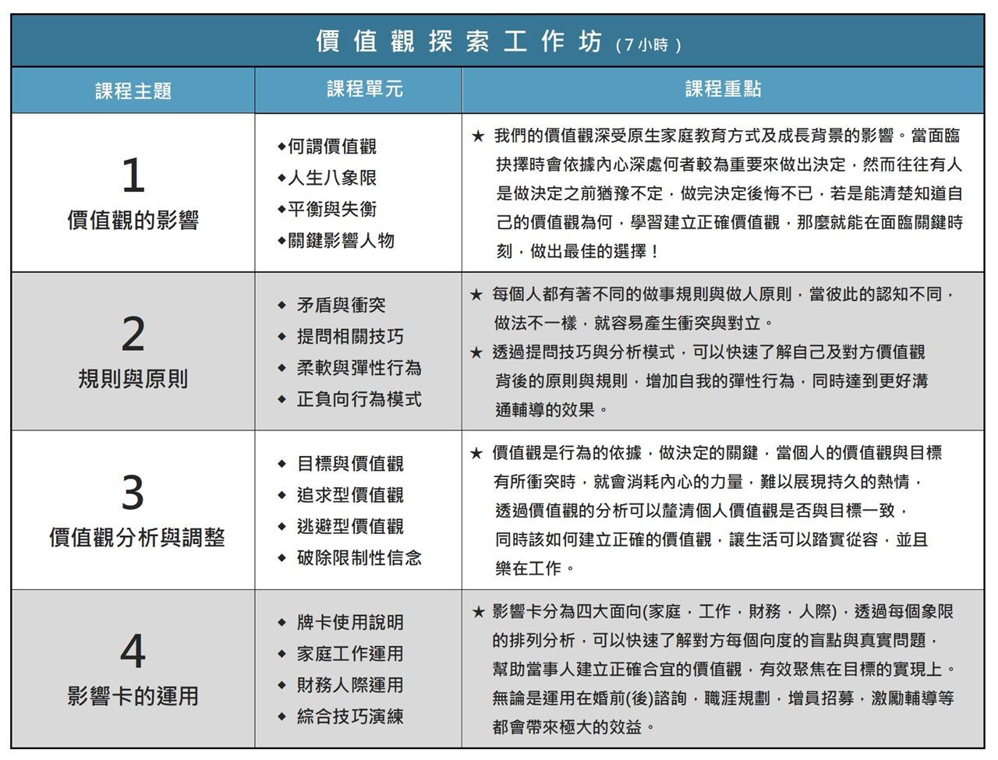Click the star bullet beside 我們的價值觀 paragraph
The width and height of the screenshot is (998, 760).
pyautogui.click(x=478, y=136)
